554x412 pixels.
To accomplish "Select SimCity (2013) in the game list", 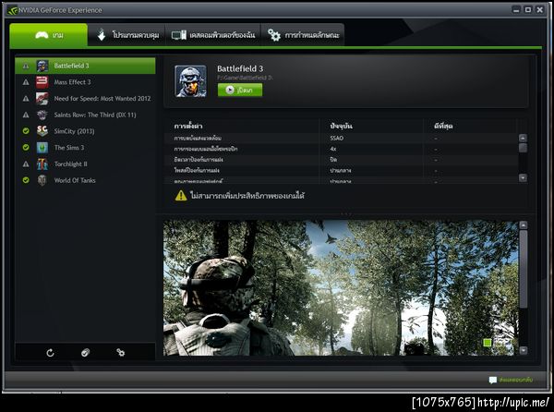I will point(85,131).
